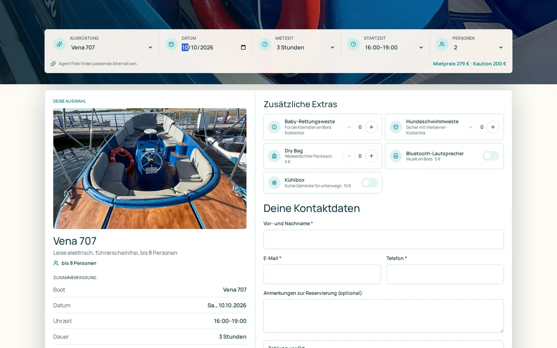Click the Sa., 10.10.2026 summary value
This screenshot has width=557, height=348.
[227, 305]
